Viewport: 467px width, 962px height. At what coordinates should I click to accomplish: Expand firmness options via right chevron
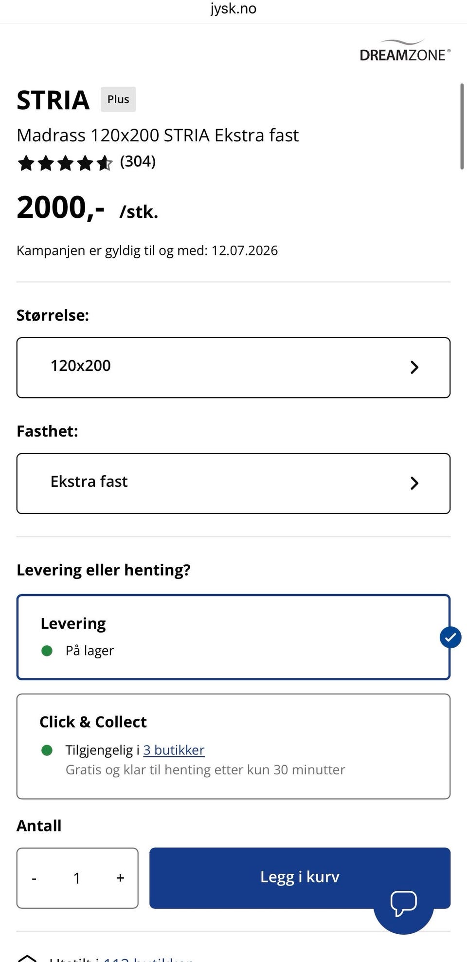pyautogui.click(x=414, y=483)
